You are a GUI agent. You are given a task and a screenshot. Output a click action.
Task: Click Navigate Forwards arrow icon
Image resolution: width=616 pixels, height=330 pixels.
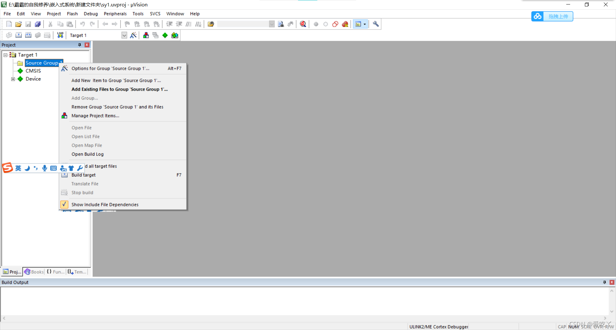pyautogui.click(x=115, y=24)
